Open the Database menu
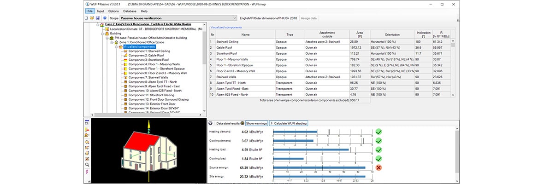The height and width of the screenshot is (184, 544). [130, 11]
